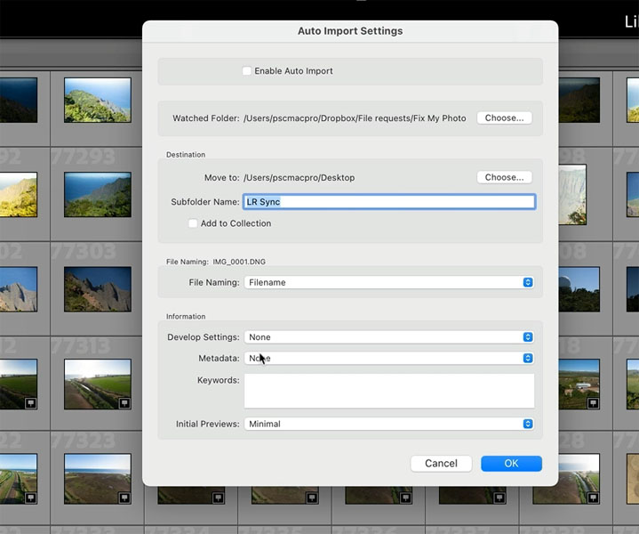Select the radar dome thumbnail right of dialog
639x534 pixels.
coord(579,289)
